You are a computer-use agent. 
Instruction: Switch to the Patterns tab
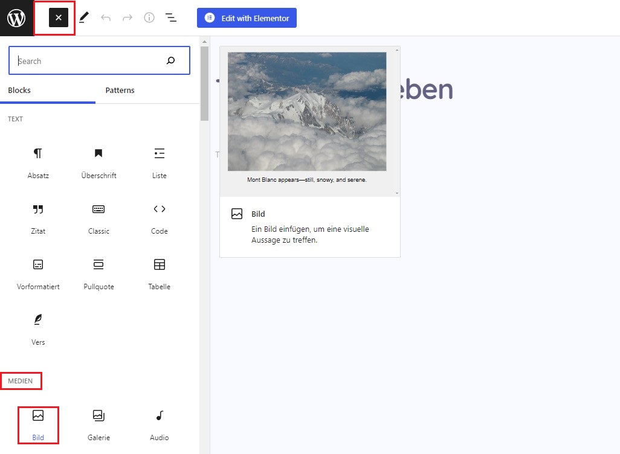[120, 90]
